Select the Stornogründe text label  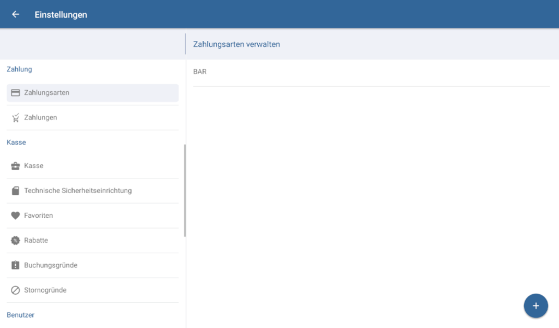click(45, 290)
